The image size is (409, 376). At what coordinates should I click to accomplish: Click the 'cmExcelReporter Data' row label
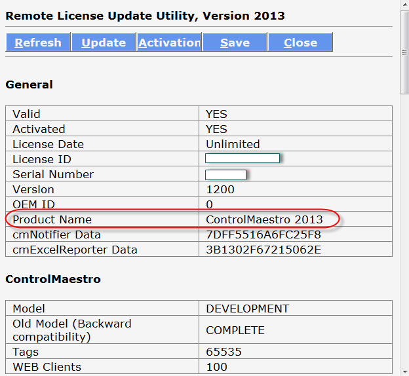(x=75, y=250)
